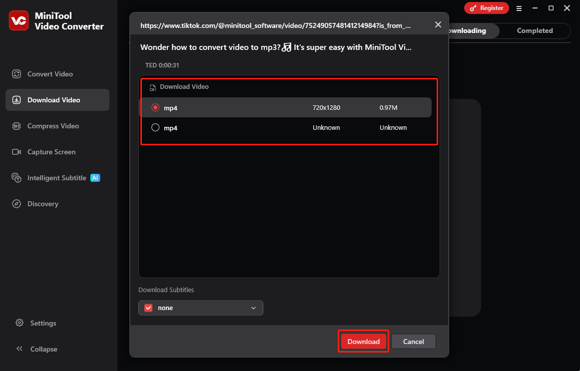Click the Download button

click(x=363, y=341)
